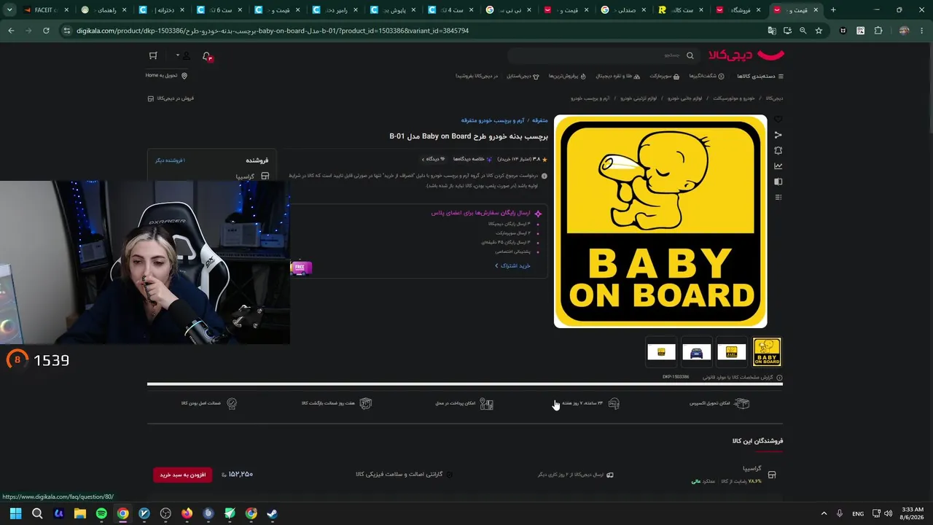Open Steam from the taskbar

[x=272, y=513]
